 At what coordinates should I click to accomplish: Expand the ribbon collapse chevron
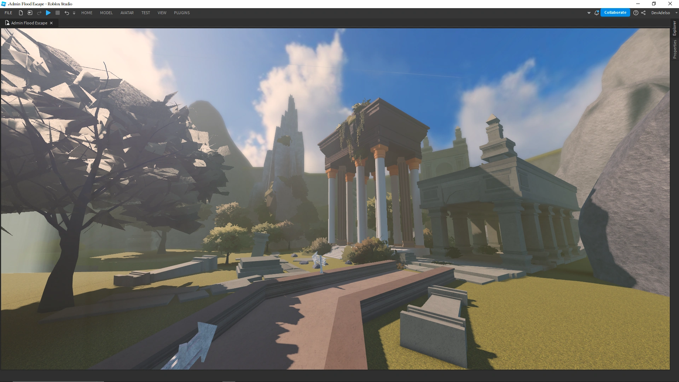[589, 13]
